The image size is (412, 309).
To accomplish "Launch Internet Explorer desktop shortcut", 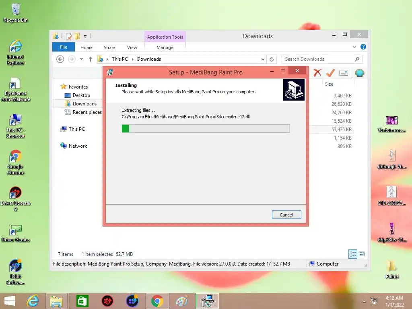I will [16, 53].
